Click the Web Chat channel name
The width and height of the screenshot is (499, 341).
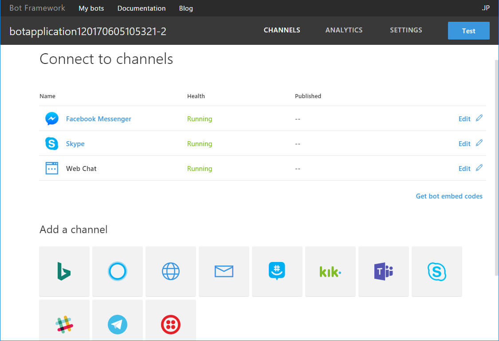click(x=81, y=169)
